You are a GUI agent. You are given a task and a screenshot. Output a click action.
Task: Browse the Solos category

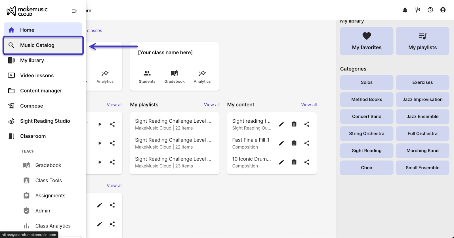367,82
